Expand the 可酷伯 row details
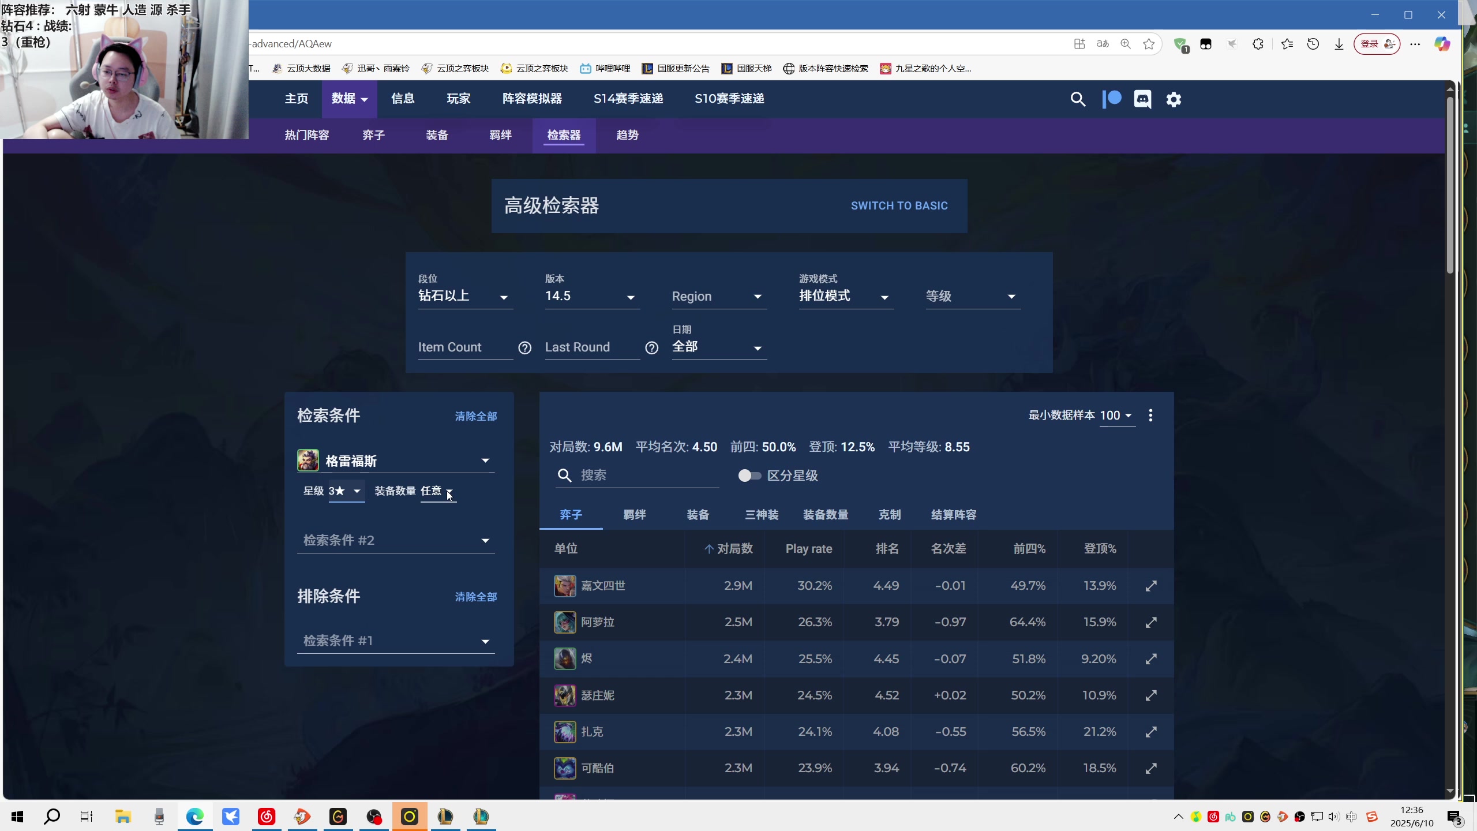This screenshot has width=1477, height=831. [x=1151, y=768]
